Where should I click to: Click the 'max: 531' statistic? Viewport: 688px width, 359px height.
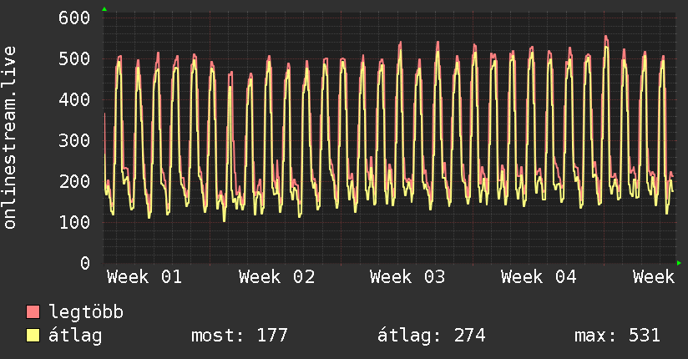point(617,336)
